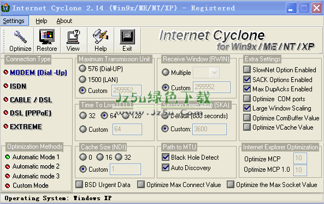324x204 pixels.
Task: Select the 1500 (LAN) MTU option
Action: 83,79
